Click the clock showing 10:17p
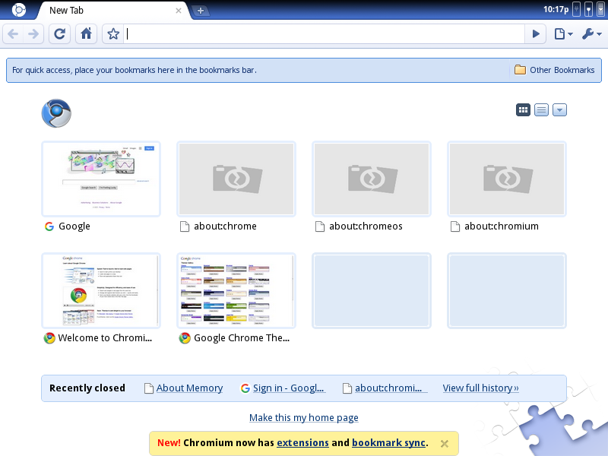608x456 pixels. 556,10
